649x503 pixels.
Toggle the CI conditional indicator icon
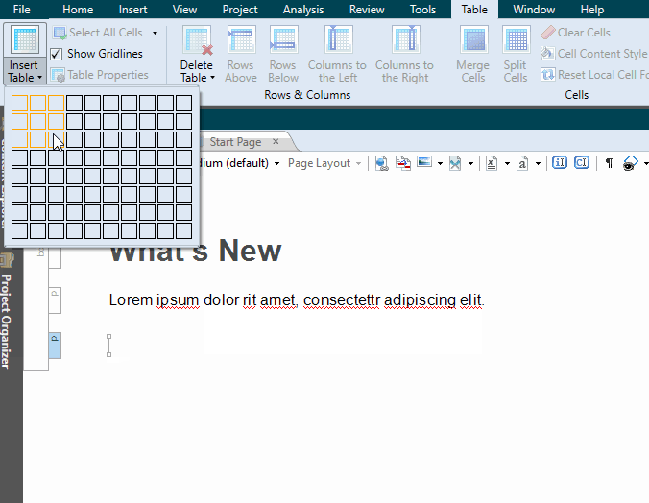(582, 162)
